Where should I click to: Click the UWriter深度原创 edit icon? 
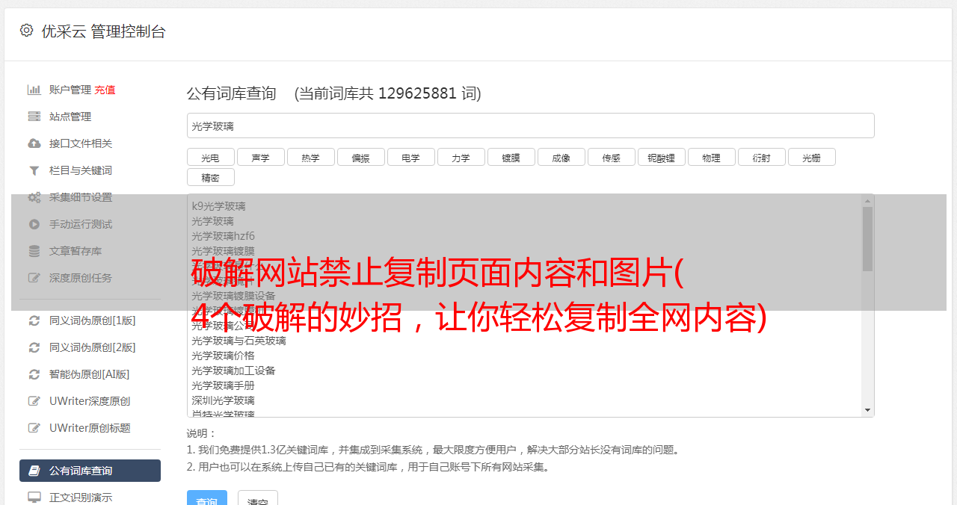point(34,401)
